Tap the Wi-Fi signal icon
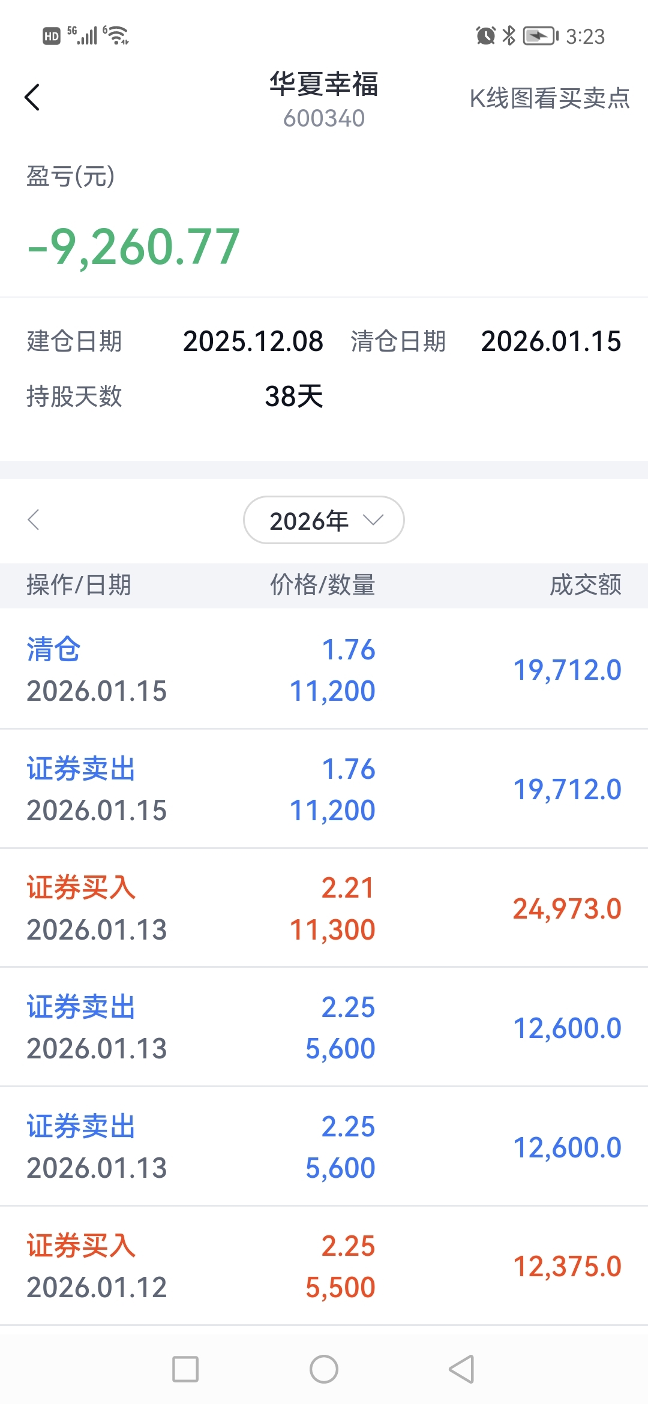This screenshot has height=1404, width=648. click(116, 35)
